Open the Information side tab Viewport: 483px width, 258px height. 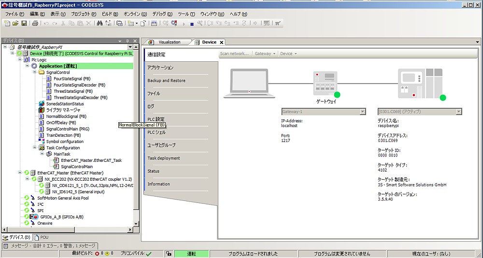coord(158,184)
